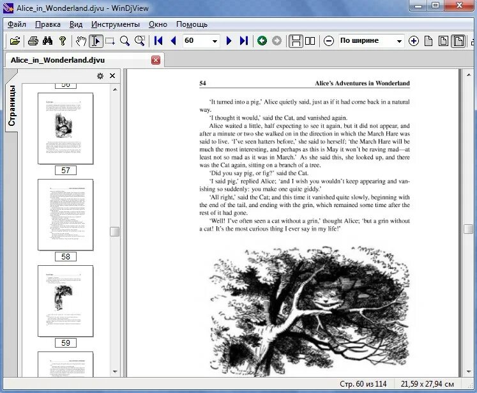Click thumbnail scrollbar up arrow

coord(115,89)
